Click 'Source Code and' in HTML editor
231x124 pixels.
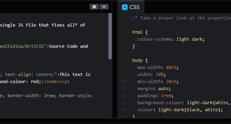[x=68, y=46]
